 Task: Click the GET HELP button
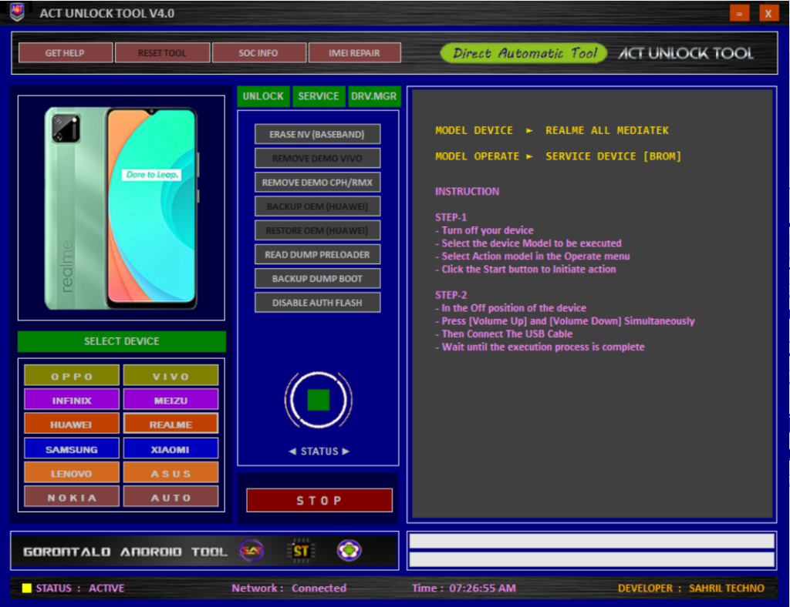[65, 53]
